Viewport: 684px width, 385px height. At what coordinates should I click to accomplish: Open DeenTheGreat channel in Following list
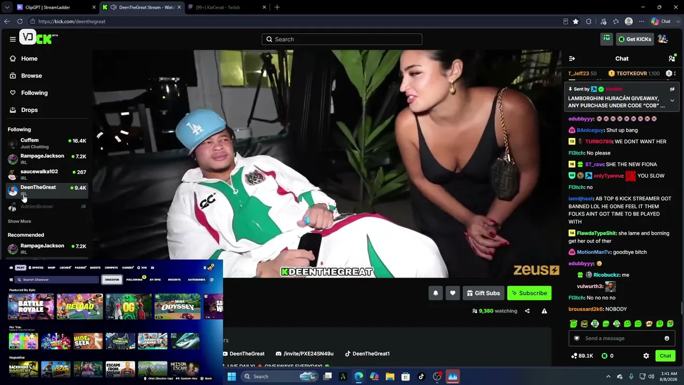[47, 190]
